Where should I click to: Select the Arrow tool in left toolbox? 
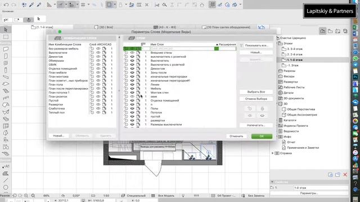click(6, 30)
